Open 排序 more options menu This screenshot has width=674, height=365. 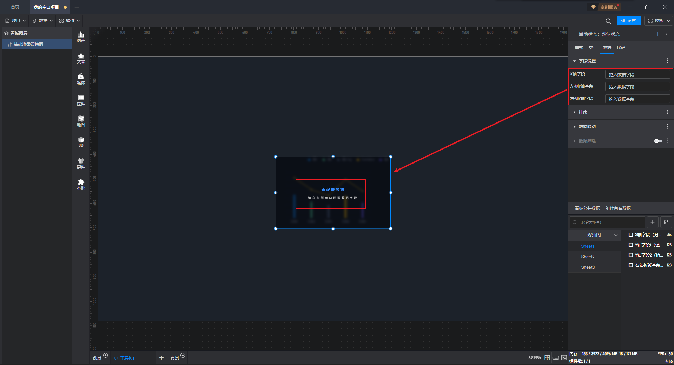point(667,112)
